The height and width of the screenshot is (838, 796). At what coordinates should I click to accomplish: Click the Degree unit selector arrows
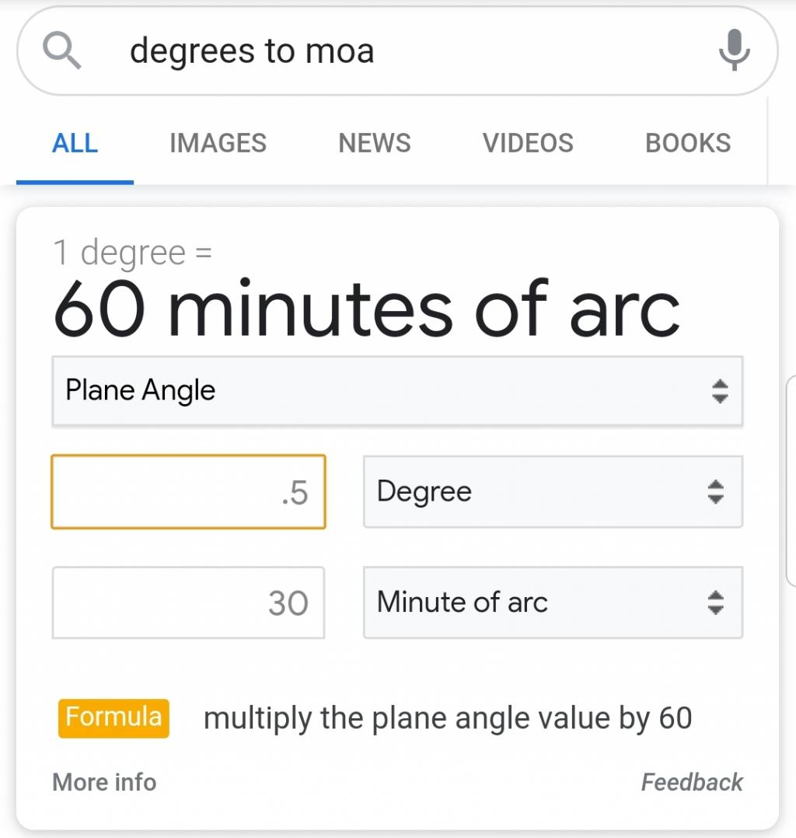(x=715, y=491)
